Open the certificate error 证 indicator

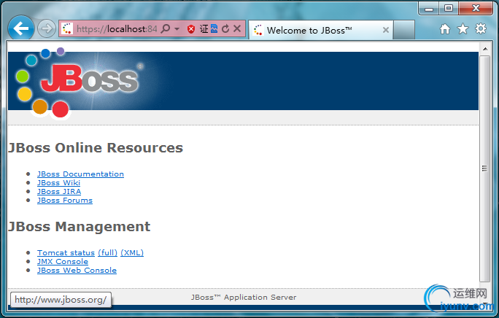[204, 29]
